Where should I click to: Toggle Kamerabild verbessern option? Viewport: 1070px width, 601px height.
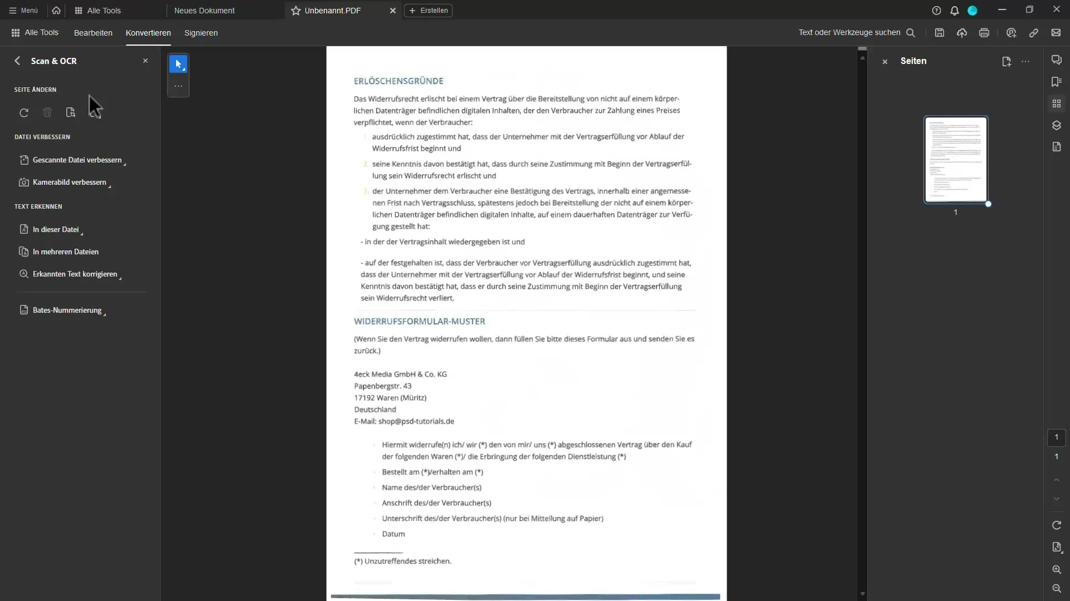point(69,182)
